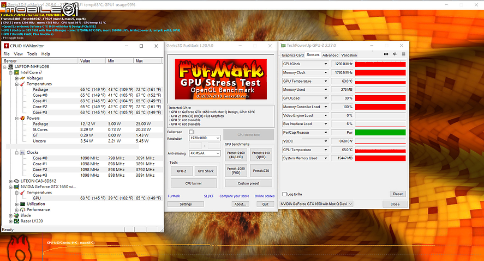
Task: Click the Blade battery icon
Action: (17, 215)
